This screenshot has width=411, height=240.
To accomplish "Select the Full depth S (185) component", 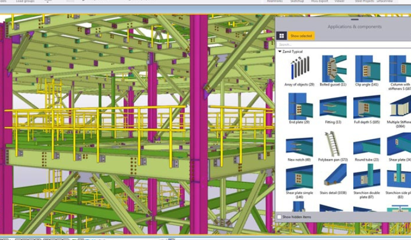I will tap(367, 106).
